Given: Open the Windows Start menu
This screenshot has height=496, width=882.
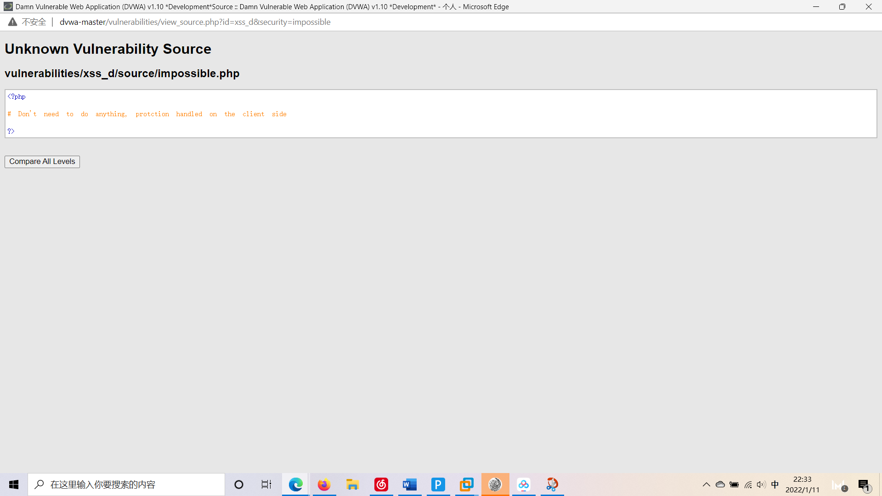Looking at the screenshot, I should (x=13, y=485).
